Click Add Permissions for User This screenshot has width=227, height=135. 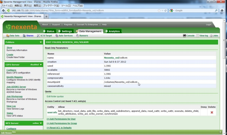(x=61, y=119)
